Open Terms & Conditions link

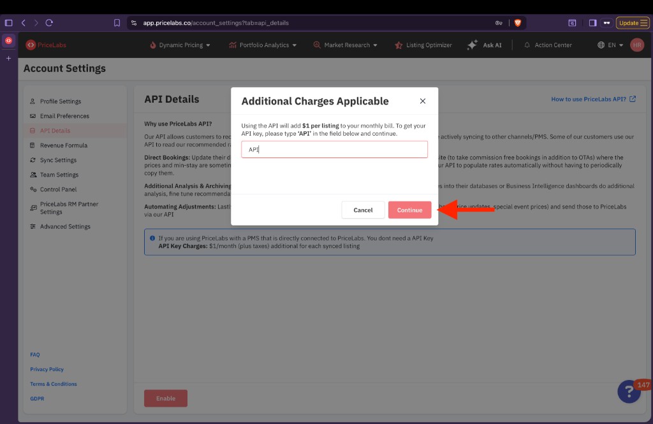54,384
